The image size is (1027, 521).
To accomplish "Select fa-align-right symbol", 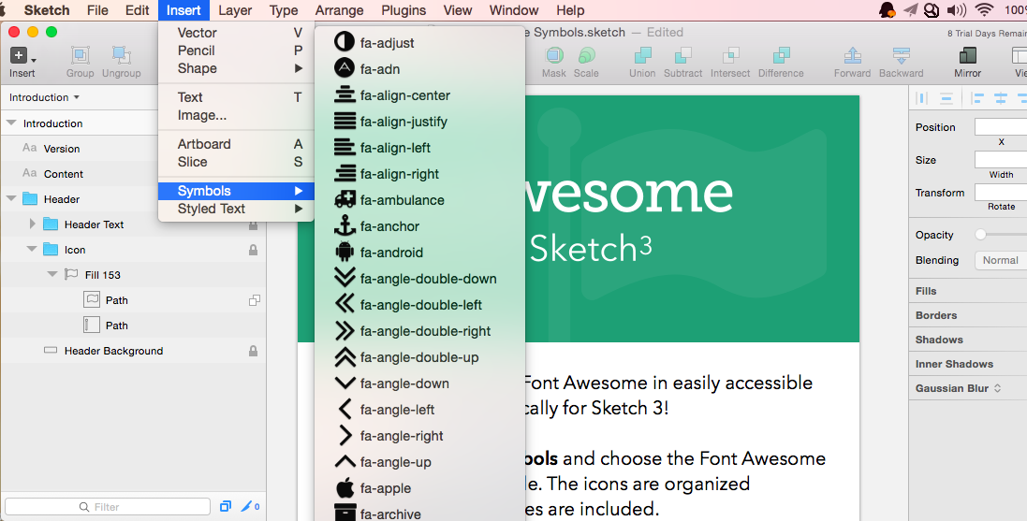I will coord(419,173).
